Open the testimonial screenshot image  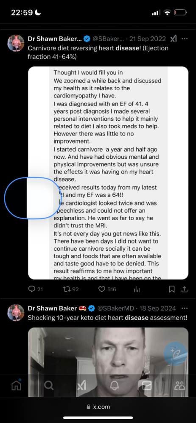[108, 173]
